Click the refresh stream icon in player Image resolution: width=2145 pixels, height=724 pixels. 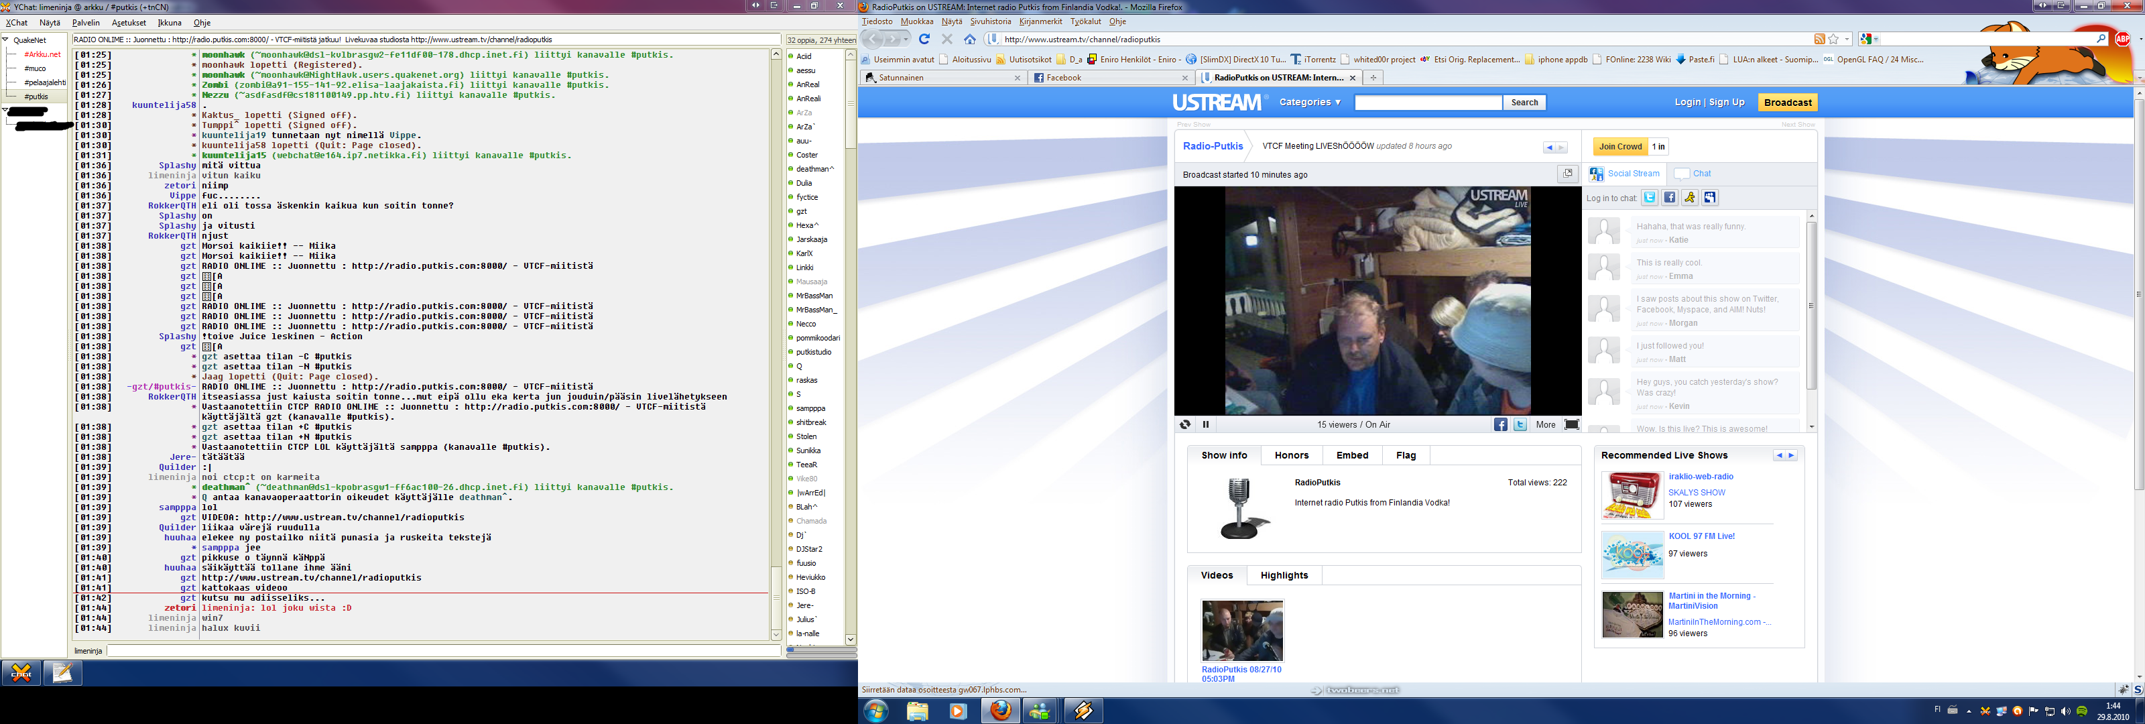[1185, 425]
